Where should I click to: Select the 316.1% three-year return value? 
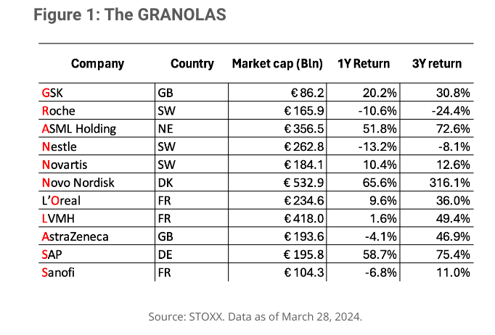click(449, 183)
